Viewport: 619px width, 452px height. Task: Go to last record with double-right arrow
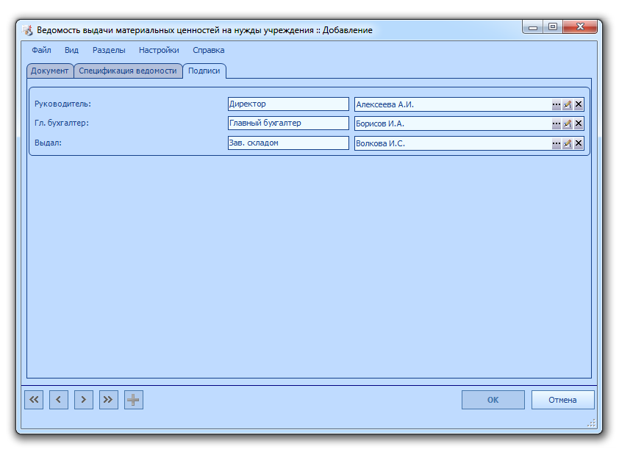(x=109, y=400)
